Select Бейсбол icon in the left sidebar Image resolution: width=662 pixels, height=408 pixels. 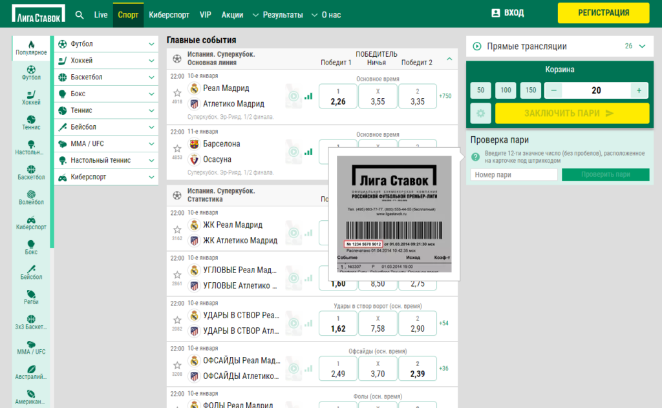[x=31, y=272]
